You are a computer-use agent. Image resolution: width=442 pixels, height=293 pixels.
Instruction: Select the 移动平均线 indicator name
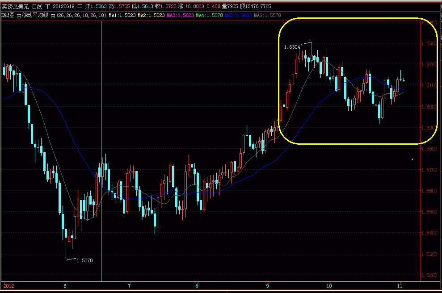(35, 15)
